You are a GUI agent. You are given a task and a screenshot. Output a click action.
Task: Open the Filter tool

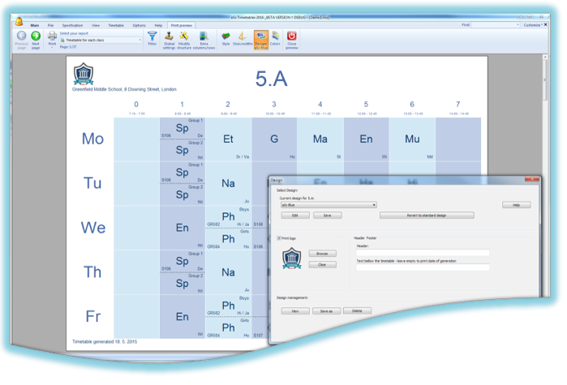pyautogui.click(x=152, y=38)
